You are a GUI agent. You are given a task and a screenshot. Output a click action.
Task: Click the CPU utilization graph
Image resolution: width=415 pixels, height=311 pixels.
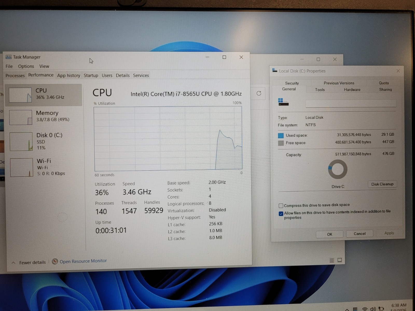pos(168,138)
